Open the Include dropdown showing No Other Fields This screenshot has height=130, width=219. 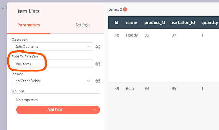click(52, 81)
